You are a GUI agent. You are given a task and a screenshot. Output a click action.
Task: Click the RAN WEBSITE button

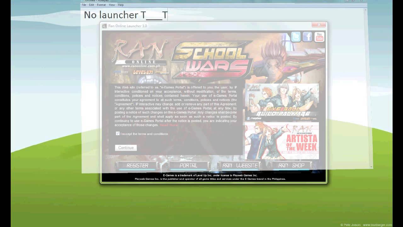pos(240,166)
